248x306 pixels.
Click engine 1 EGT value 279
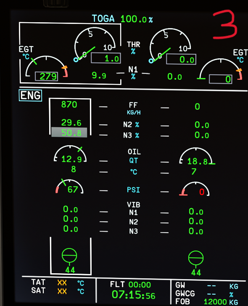(x=47, y=76)
